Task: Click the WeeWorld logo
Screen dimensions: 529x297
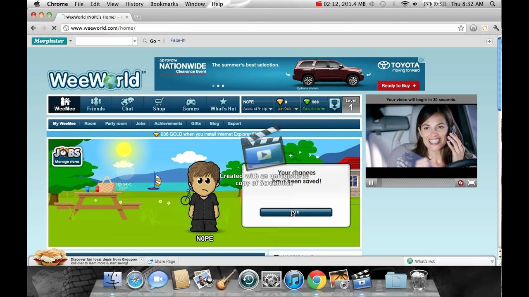Action: 96,80
